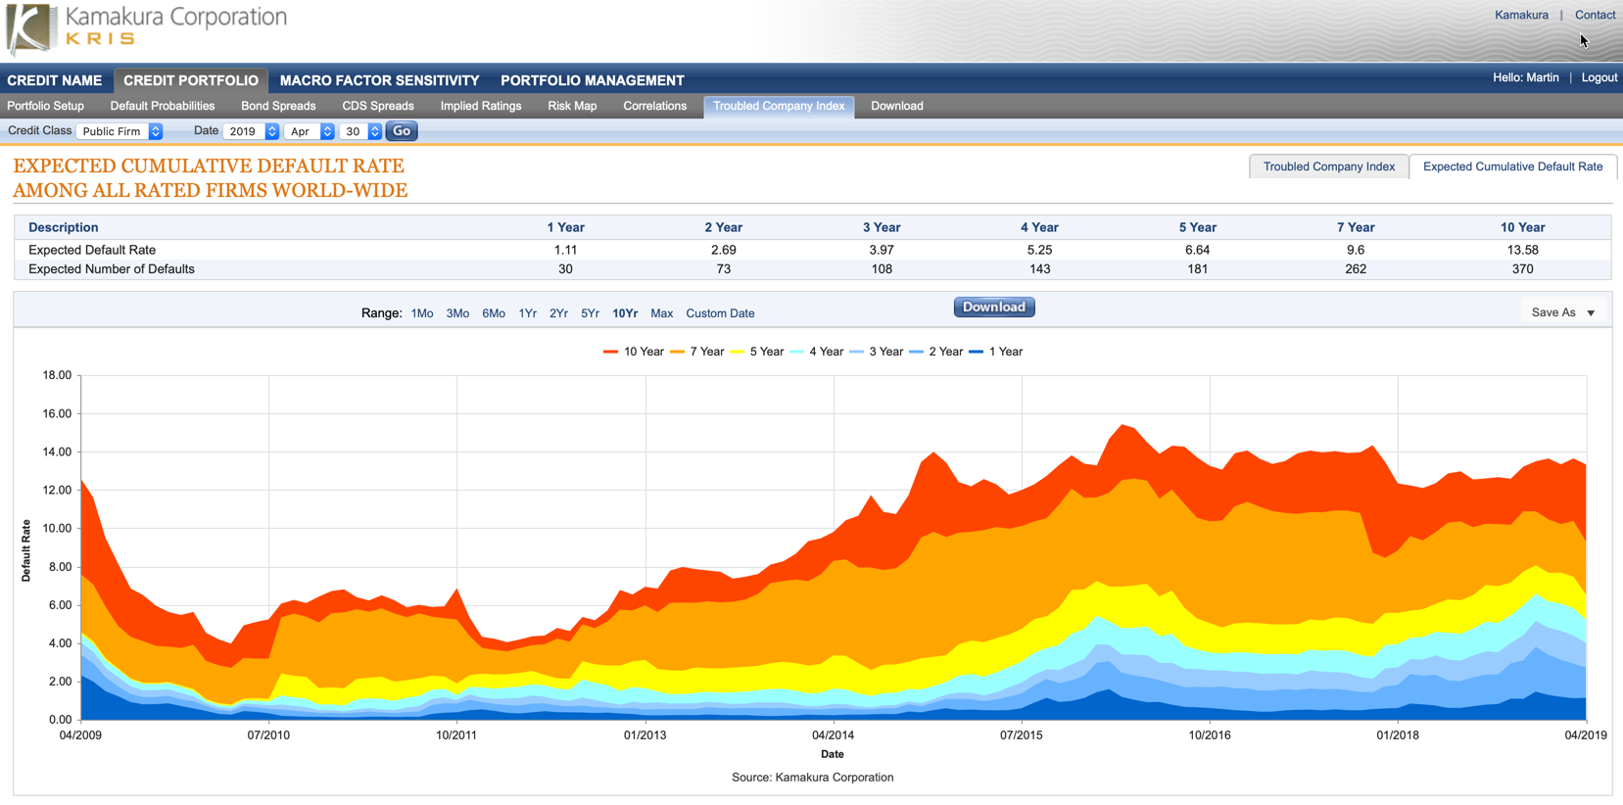Select the Credit Portfolio menu
This screenshot has width=1623, height=805.
point(191,80)
